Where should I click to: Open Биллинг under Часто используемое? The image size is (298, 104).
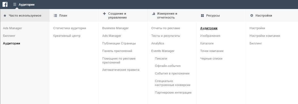coord(9,36)
